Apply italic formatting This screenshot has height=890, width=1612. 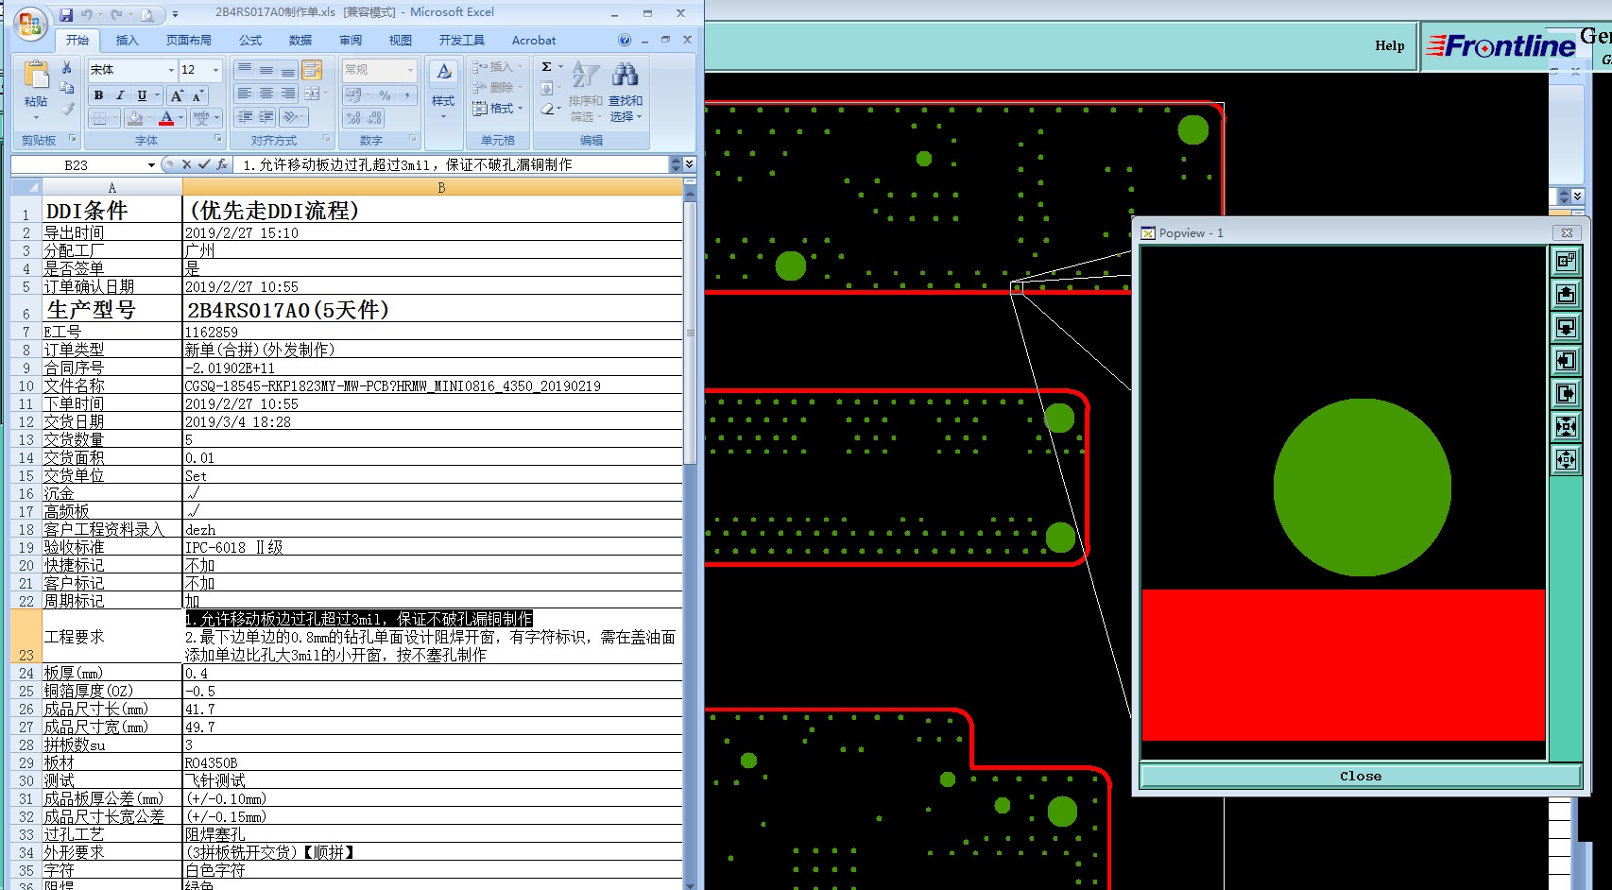[x=119, y=95]
